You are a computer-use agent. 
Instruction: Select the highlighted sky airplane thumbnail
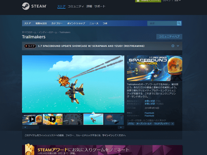point(93,119)
